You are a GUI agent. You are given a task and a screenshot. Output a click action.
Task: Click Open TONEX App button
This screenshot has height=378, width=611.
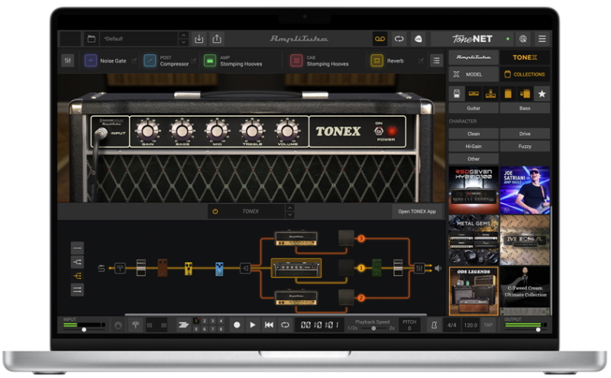[x=417, y=212]
